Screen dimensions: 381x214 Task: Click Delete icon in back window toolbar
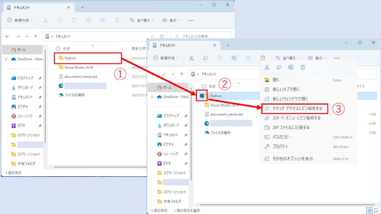117,20
